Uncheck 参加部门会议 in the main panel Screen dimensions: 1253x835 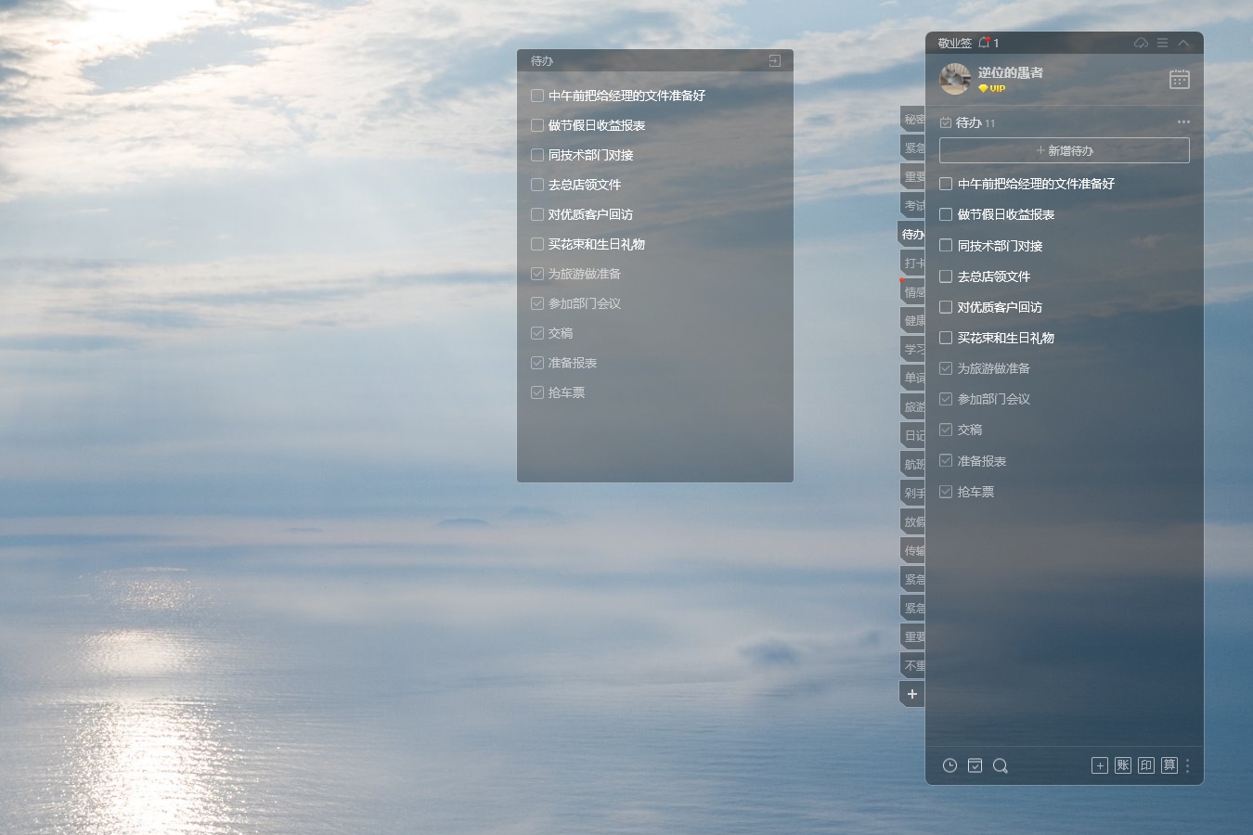(x=946, y=399)
